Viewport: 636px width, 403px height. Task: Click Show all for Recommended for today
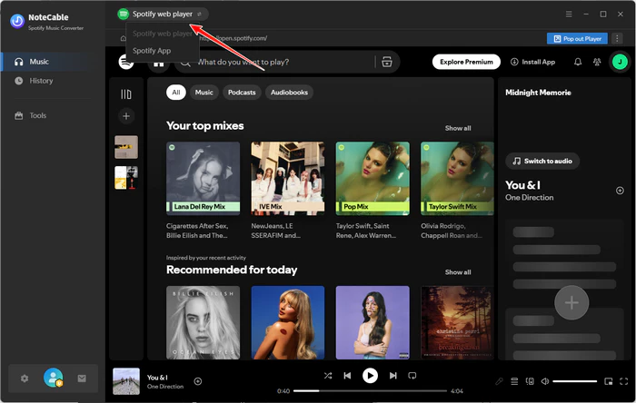click(458, 272)
